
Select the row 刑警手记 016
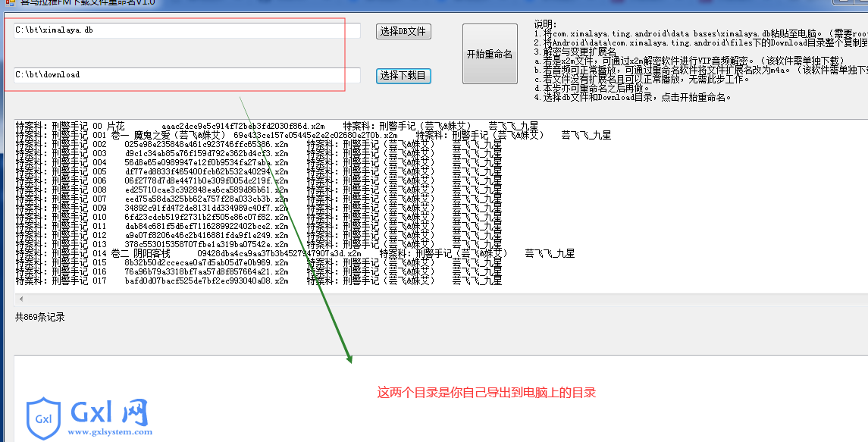[259, 271]
